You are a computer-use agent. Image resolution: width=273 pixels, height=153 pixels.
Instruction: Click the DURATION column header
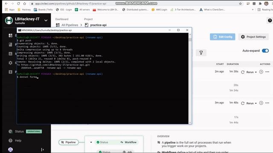(x=232, y=64)
